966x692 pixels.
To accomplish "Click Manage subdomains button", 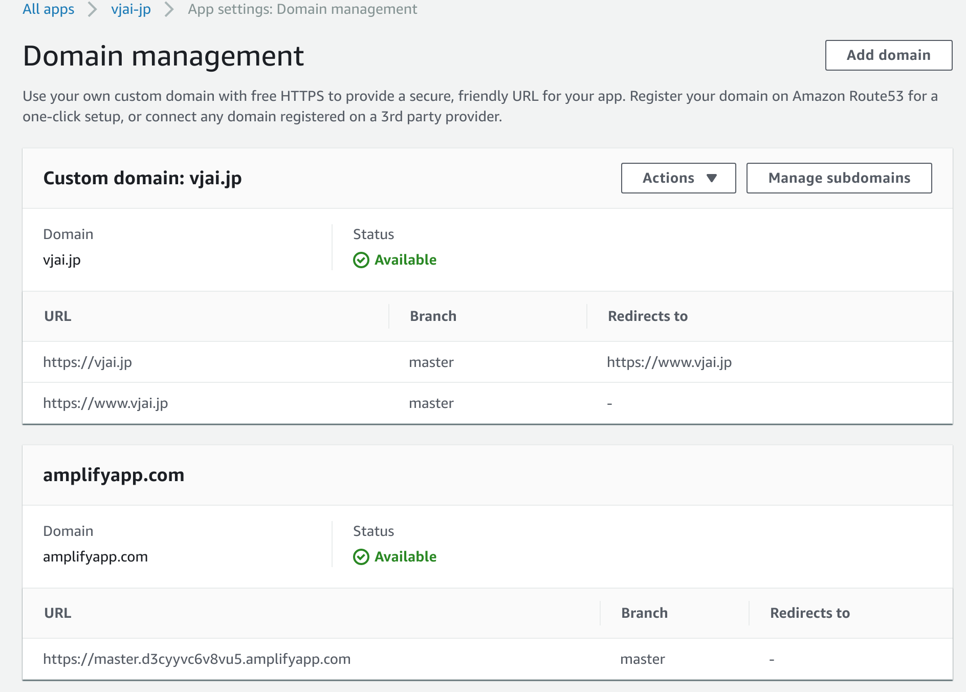I will pyautogui.click(x=839, y=178).
